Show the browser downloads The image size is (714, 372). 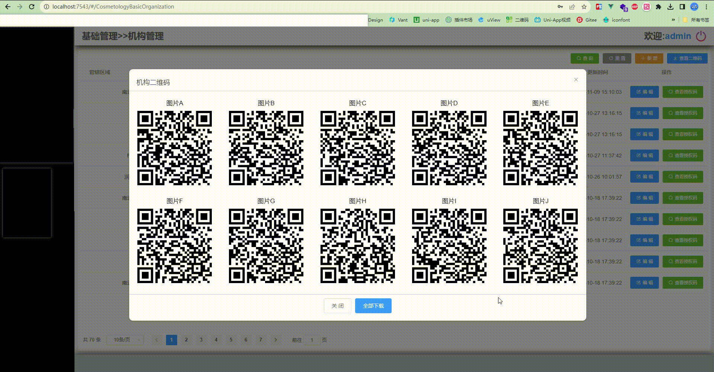tap(670, 7)
